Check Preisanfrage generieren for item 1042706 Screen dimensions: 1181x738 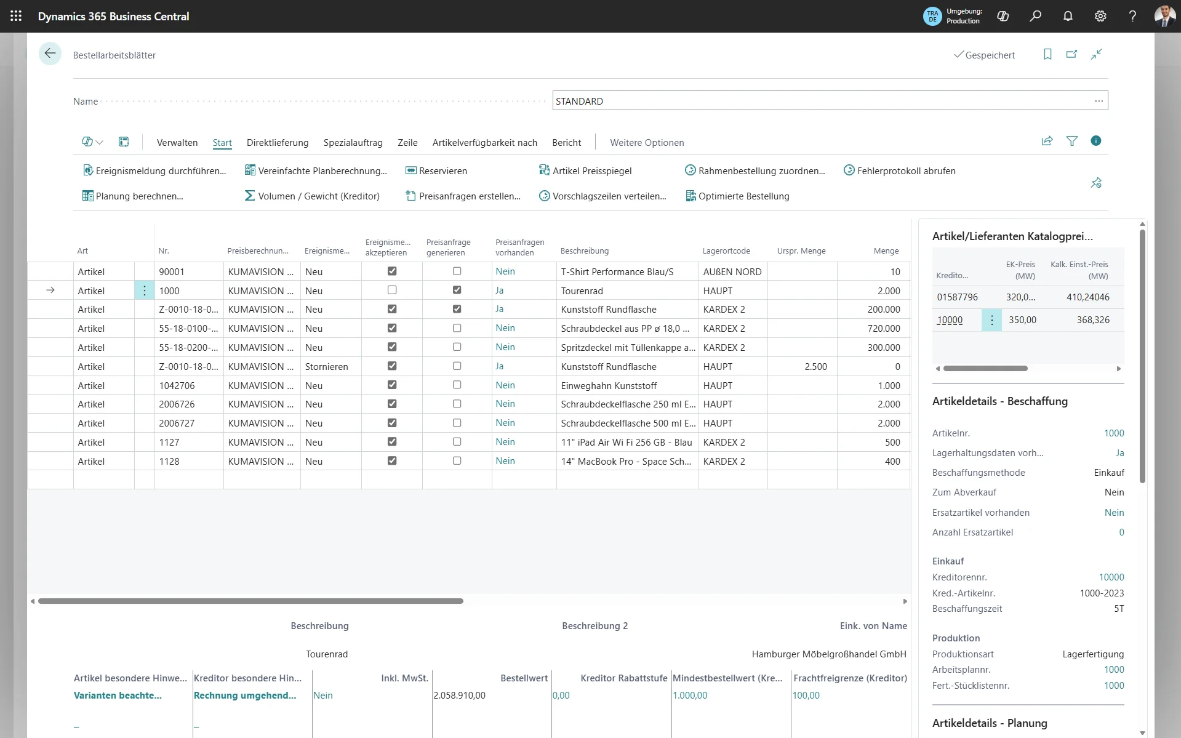457,385
